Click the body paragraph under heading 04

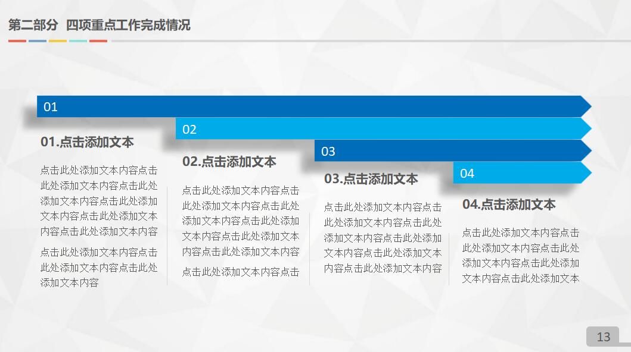click(x=521, y=255)
